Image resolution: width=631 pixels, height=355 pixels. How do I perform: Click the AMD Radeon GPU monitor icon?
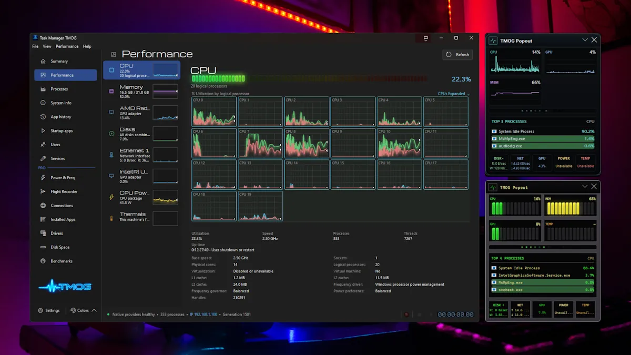click(x=111, y=112)
